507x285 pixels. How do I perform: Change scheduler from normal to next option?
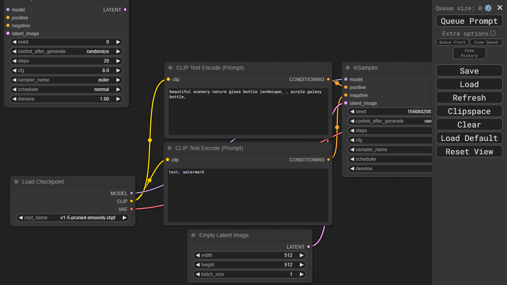click(x=118, y=89)
